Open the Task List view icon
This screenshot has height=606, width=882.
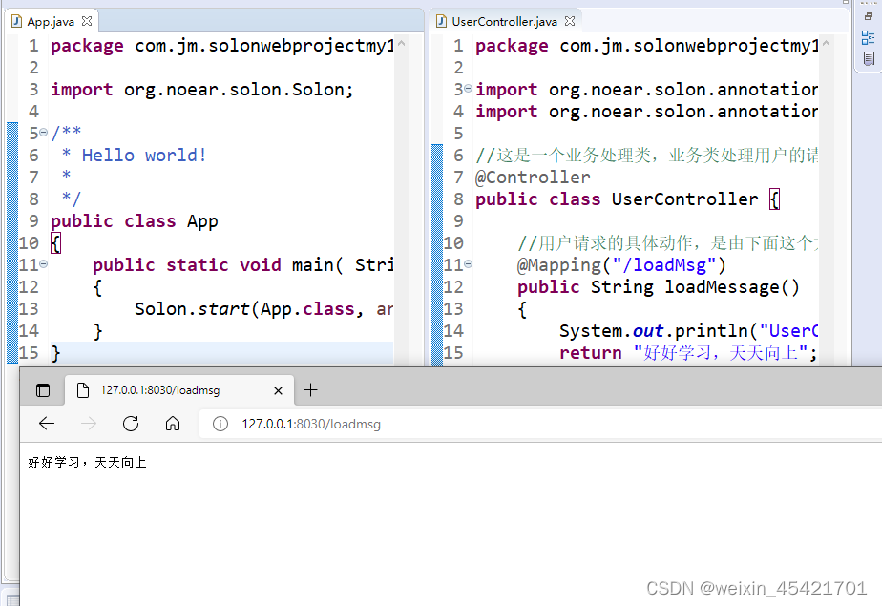click(869, 57)
